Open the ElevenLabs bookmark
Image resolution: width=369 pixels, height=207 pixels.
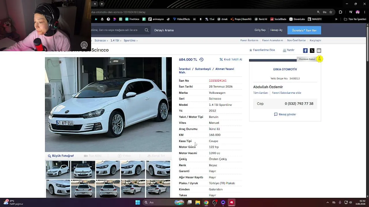click(297, 19)
